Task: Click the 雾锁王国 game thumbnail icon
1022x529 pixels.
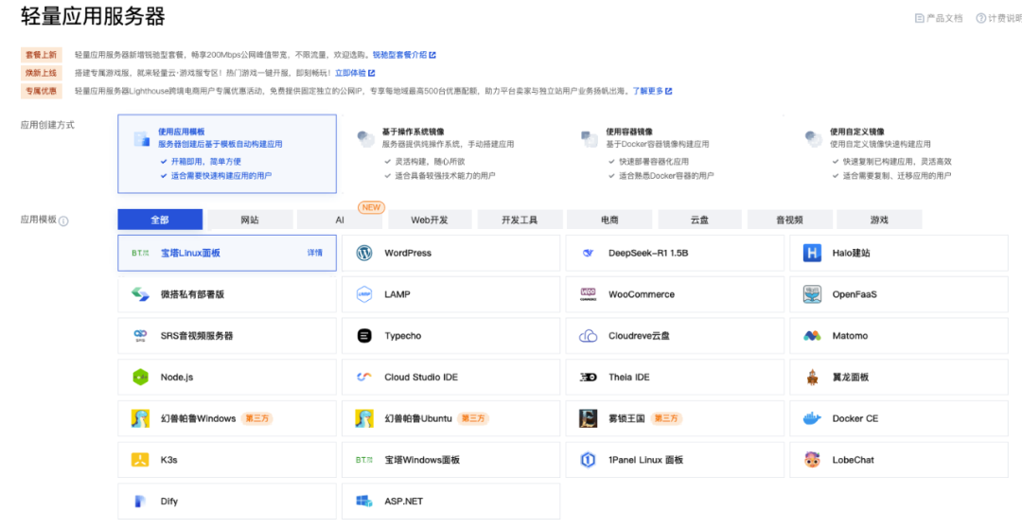Action: pyautogui.click(x=588, y=418)
